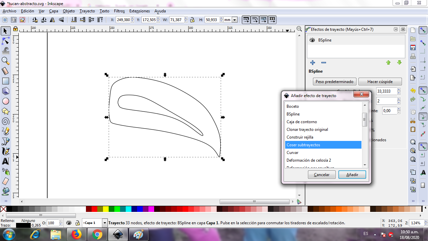Toggle current layer lock in status bar
The image size is (428, 241).
point(77,223)
